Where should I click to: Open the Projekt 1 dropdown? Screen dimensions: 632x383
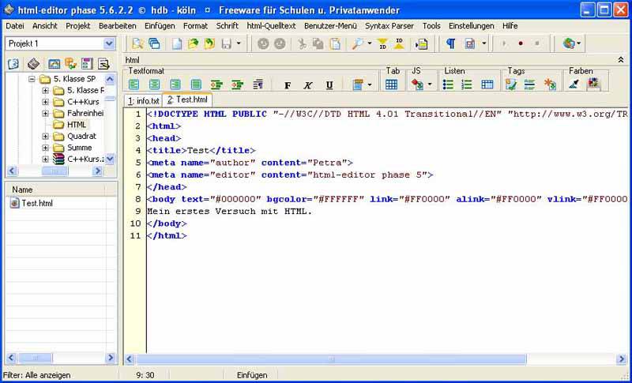click(x=108, y=43)
